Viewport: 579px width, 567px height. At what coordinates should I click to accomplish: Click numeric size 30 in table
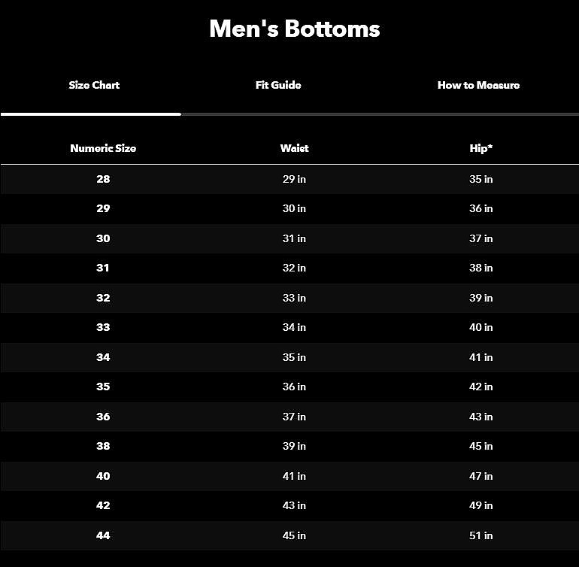point(103,238)
